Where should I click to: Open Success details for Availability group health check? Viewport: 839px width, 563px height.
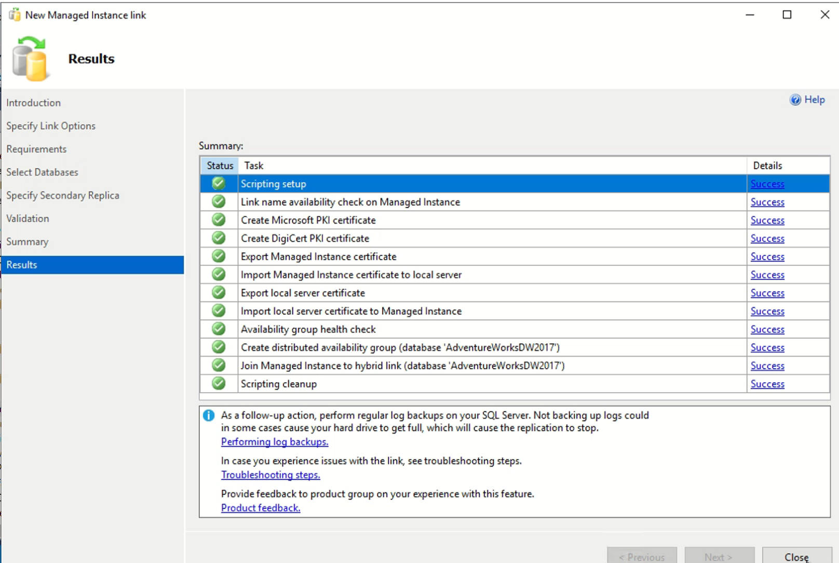click(767, 329)
